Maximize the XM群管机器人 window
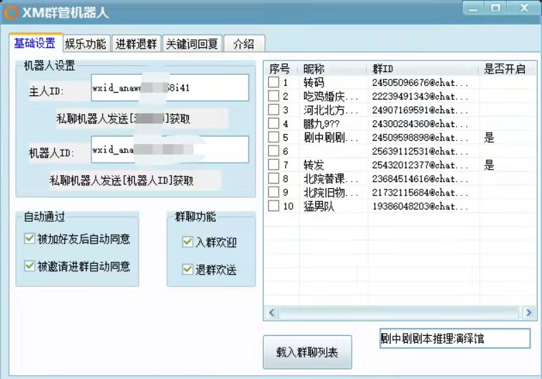Screen dimensions: 542x379 coord(495,8)
